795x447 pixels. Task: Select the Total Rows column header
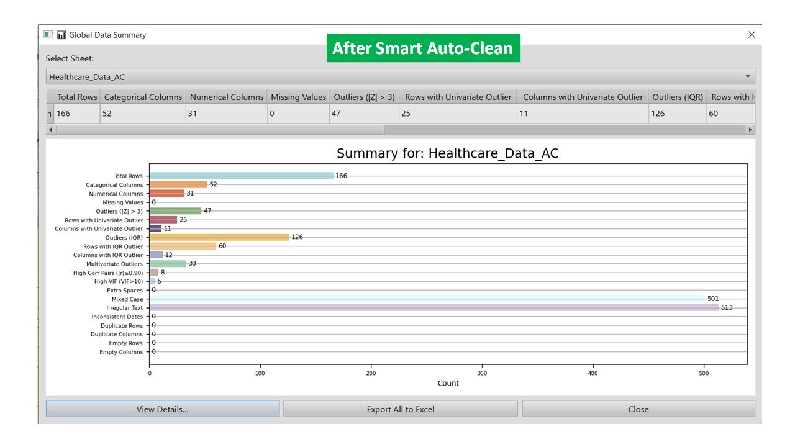click(76, 97)
